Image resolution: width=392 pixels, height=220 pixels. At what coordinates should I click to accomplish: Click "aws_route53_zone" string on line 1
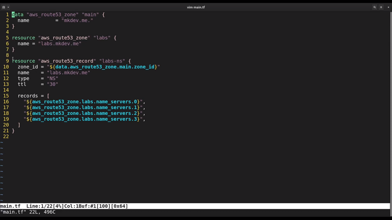pyautogui.click(x=53, y=15)
